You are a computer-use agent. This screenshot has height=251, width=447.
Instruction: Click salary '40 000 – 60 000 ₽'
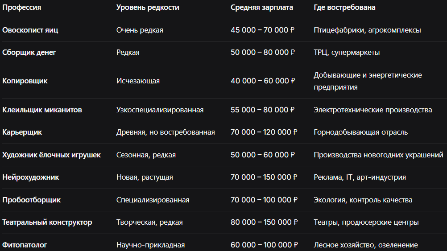click(263, 81)
